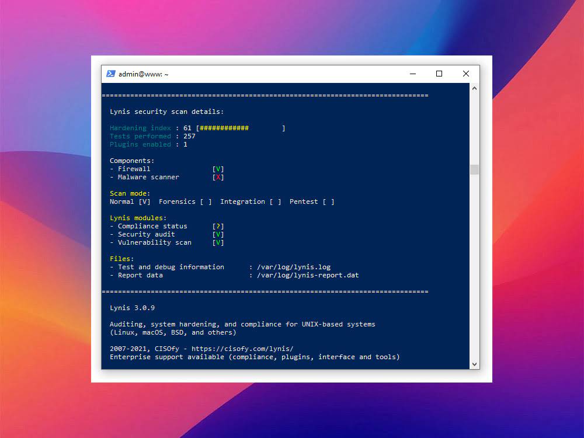The width and height of the screenshot is (584, 438).
Task: Click the '(Linux, macOS, BSD, and others)' line
Action: tap(173, 333)
